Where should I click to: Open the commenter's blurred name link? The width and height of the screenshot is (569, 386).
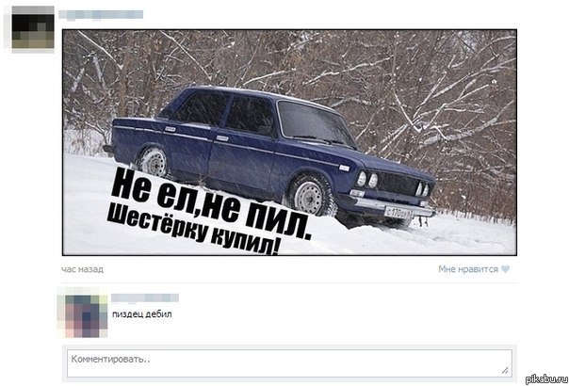(x=145, y=298)
